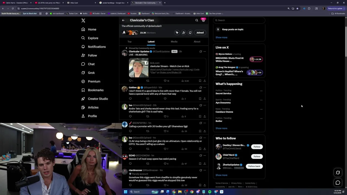Screen dimensions: 347x195
Task: Click the sparkle icon next to Joined
Action: point(177,32)
